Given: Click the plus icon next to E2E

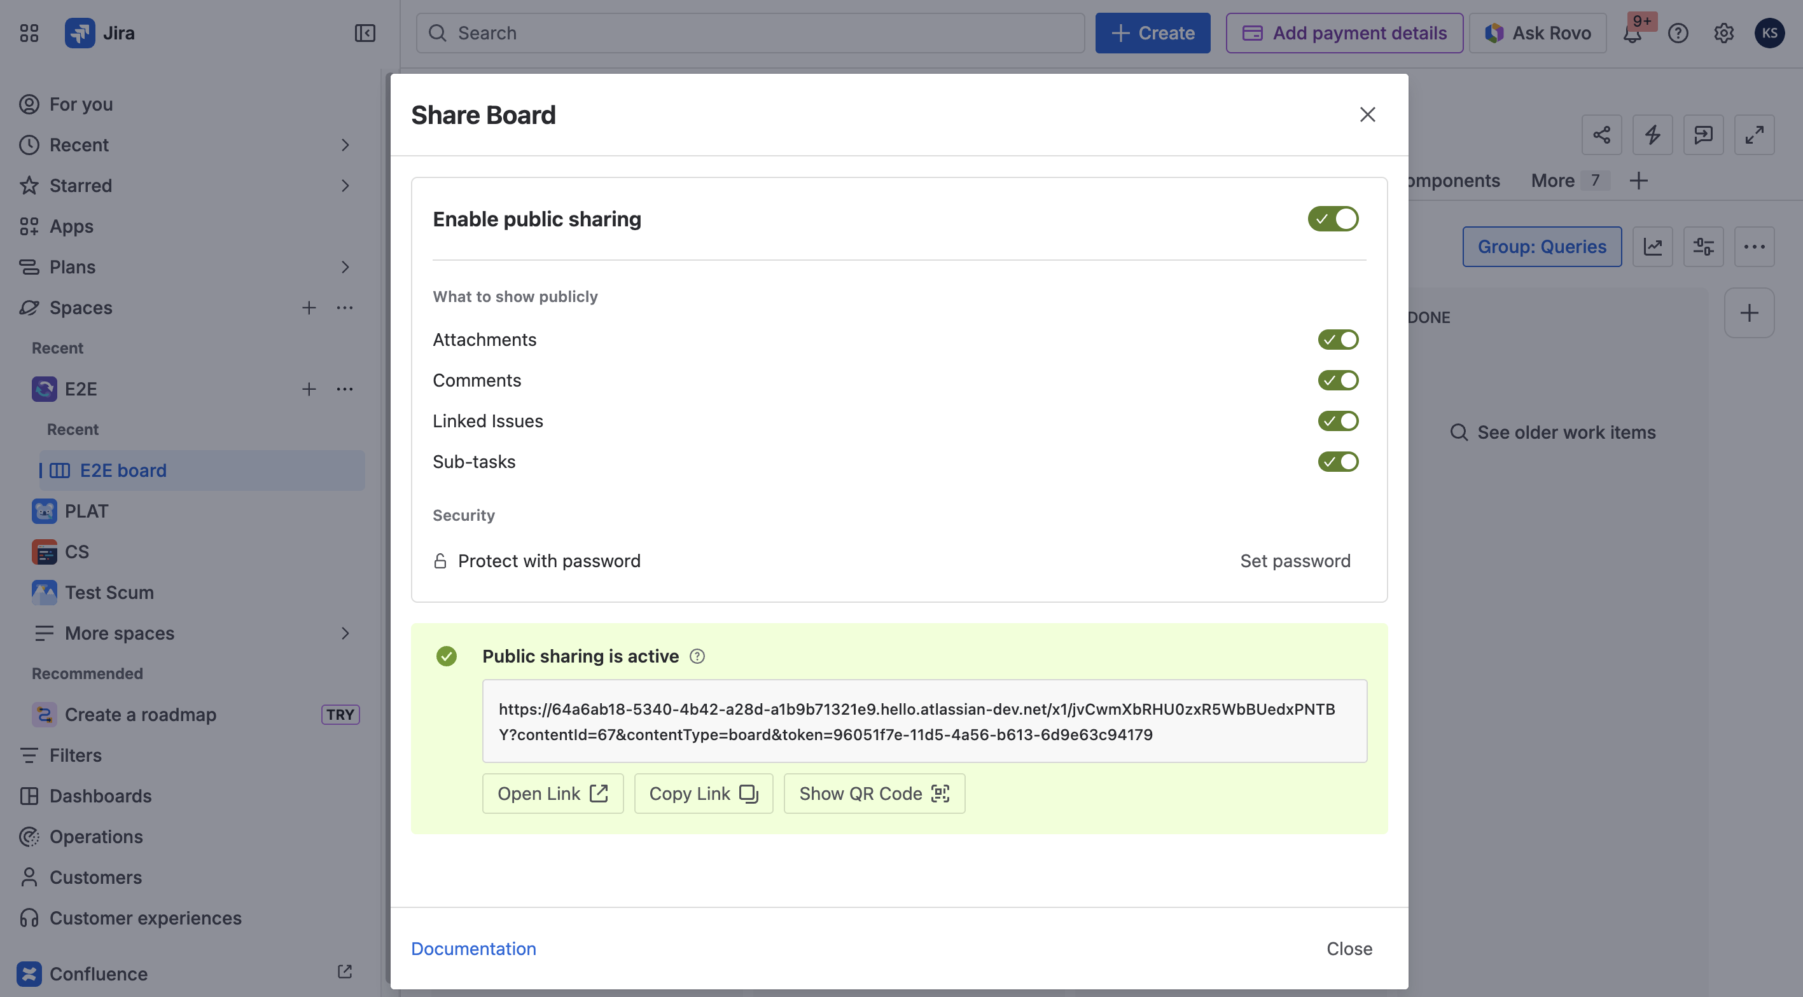Looking at the screenshot, I should pos(309,389).
